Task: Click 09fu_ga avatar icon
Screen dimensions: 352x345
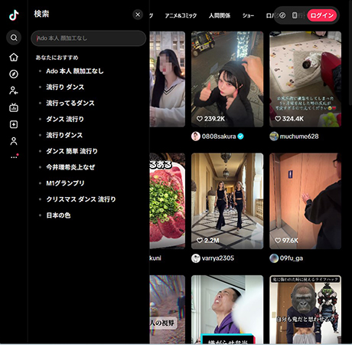Action: 274,258
